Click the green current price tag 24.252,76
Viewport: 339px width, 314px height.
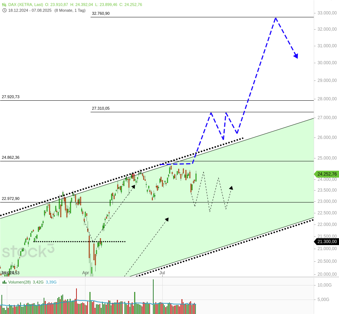[326, 174]
